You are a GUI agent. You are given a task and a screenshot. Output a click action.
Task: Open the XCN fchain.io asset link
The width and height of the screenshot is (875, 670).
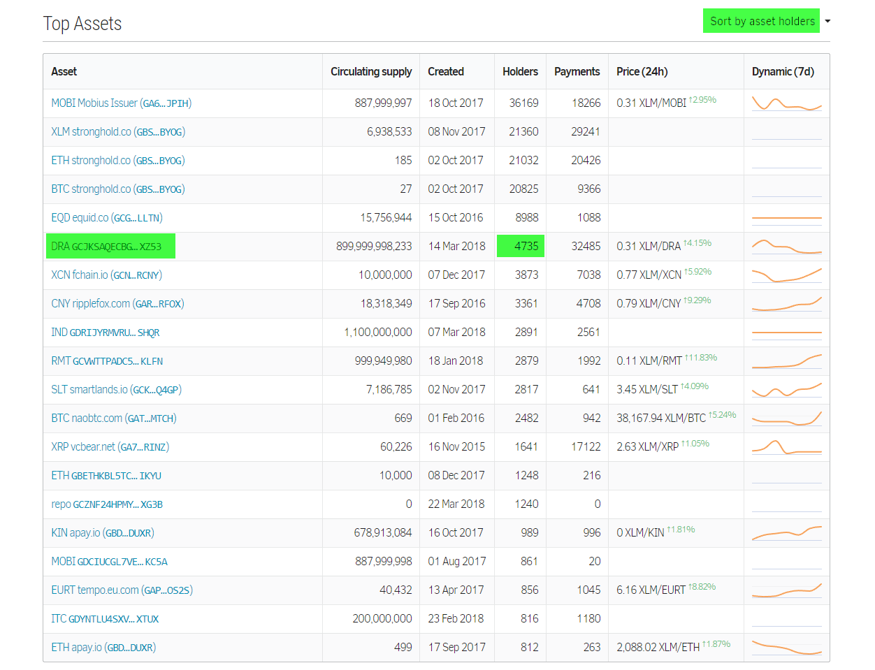pos(106,275)
